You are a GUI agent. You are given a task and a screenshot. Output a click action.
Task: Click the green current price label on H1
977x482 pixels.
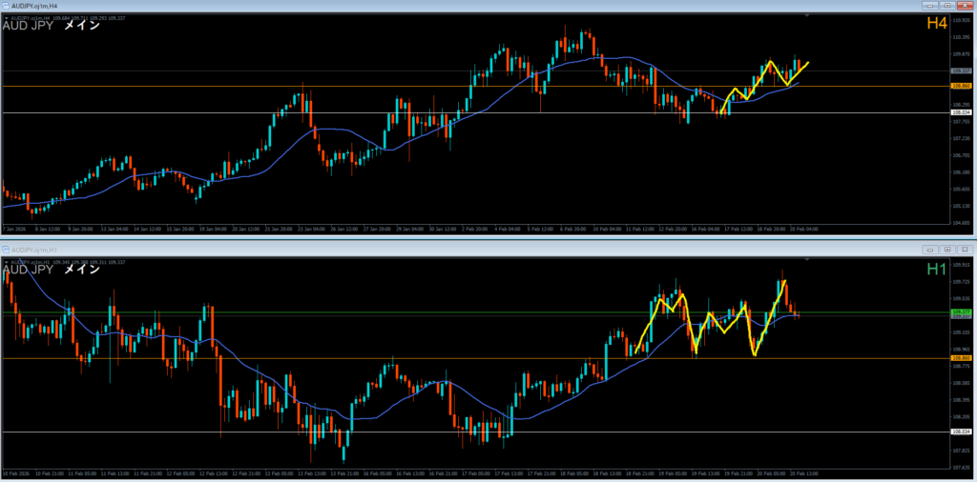pos(960,311)
